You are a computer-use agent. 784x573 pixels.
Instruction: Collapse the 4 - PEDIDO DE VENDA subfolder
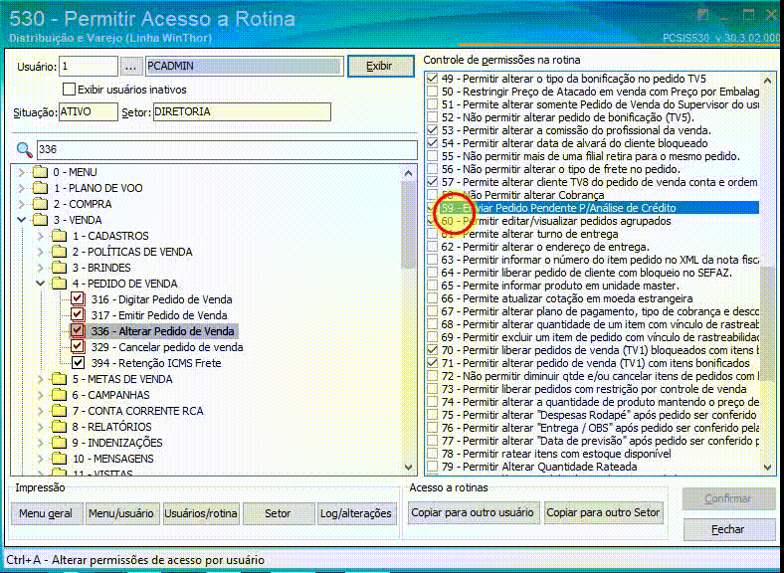41,284
